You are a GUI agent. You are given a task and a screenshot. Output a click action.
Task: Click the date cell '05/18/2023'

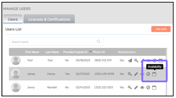83,60
